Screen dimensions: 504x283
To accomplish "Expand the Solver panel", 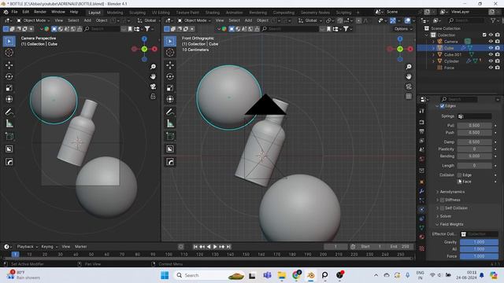I will tap(445, 216).
